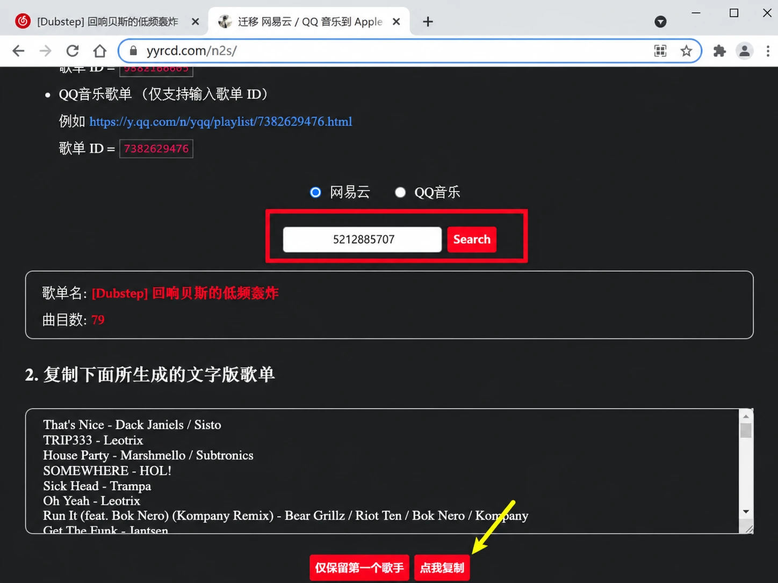Click the line "SOMEWHERE - HOL!"
The height and width of the screenshot is (583, 778).
click(x=107, y=471)
